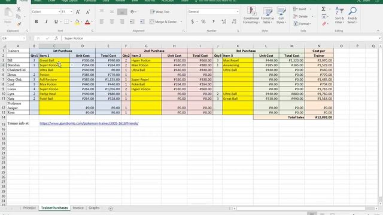383x215 pixels.
Task: Click the AutoSum sigma icon
Action: tap(323, 9)
